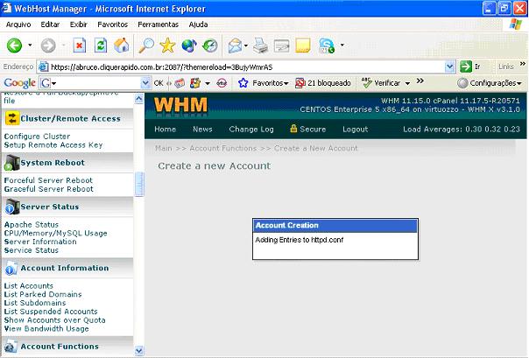Open the Arquivo menu
This screenshot has height=358, width=529.
coord(18,25)
